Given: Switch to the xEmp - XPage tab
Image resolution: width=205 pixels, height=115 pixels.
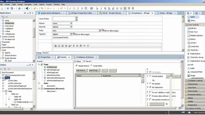Looking at the screenshot, I should tap(166, 13).
